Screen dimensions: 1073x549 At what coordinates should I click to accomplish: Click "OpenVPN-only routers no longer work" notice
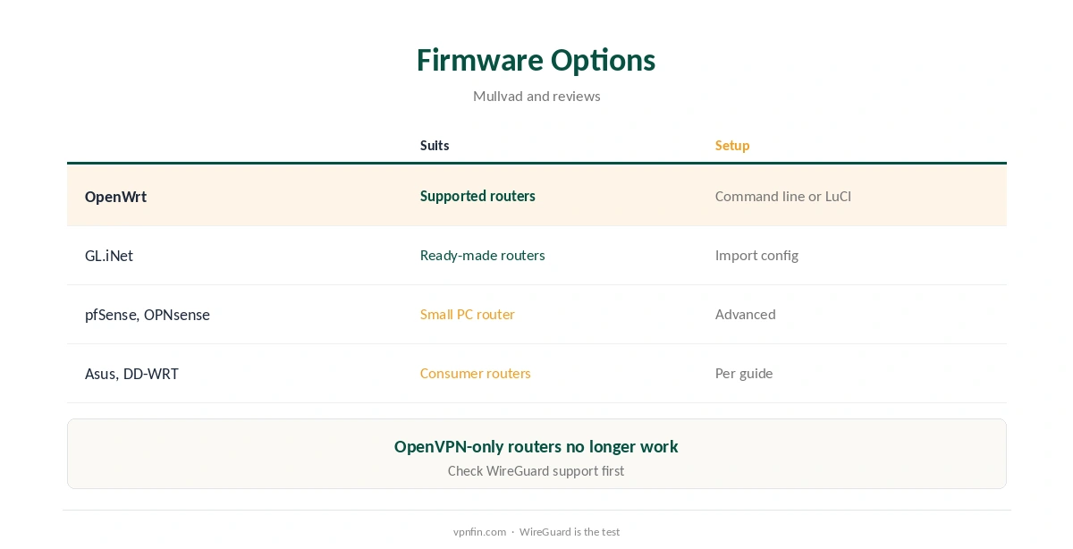pyautogui.click(x=536, y=446)
